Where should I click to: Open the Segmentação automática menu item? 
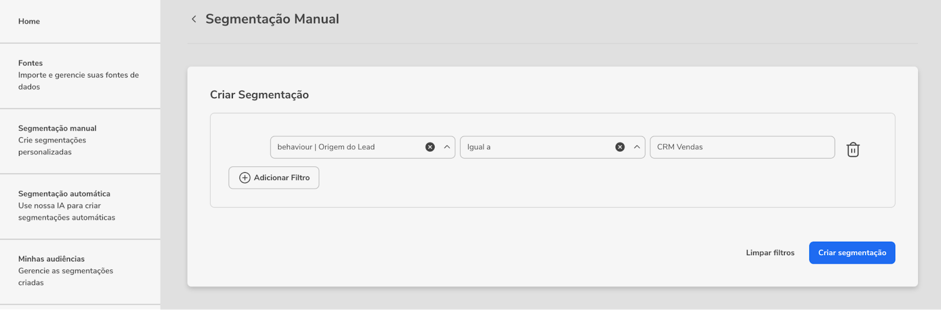(80, 206)
